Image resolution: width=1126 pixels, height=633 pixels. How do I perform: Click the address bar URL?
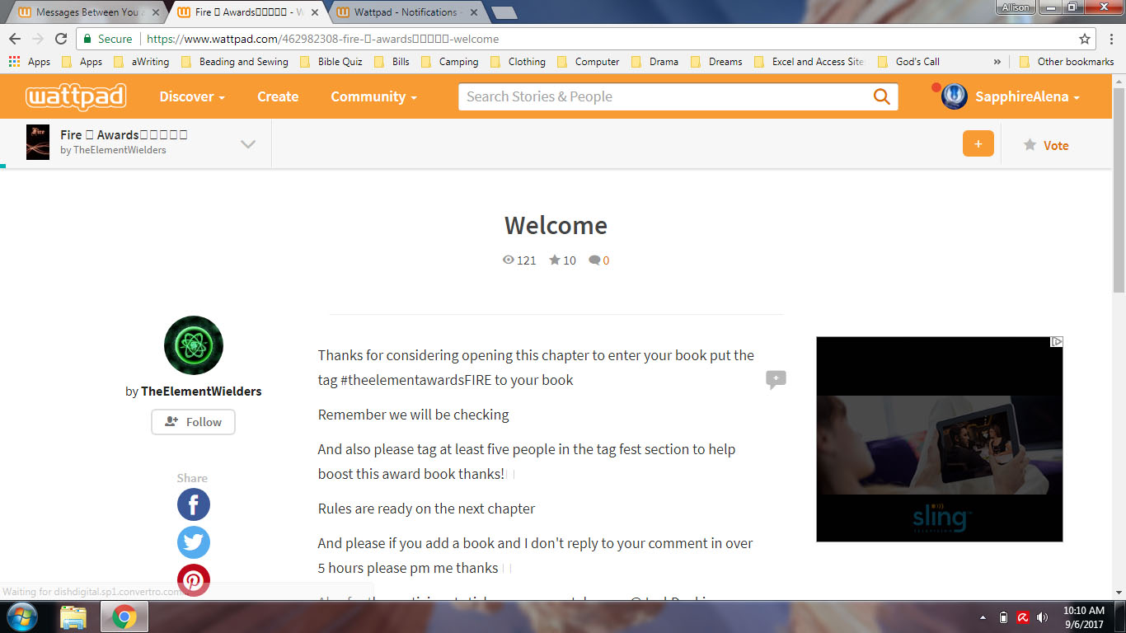[x=322, y=39]
